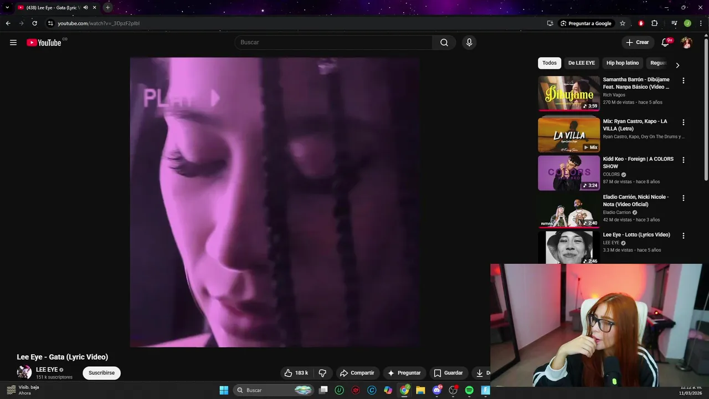The width and height of the screenshot is (709, 399).
Task: Mute the tab via speaker icon
Action: point(85,7)
